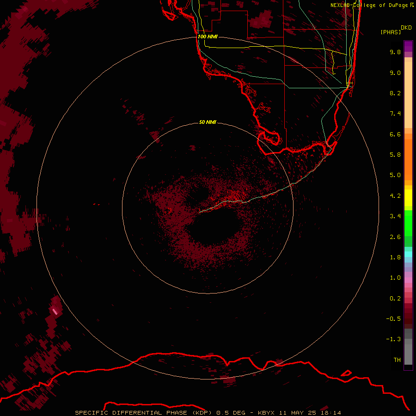Click the 9.8 value on the scale
The image size is (416, 416).
point(395,52)
